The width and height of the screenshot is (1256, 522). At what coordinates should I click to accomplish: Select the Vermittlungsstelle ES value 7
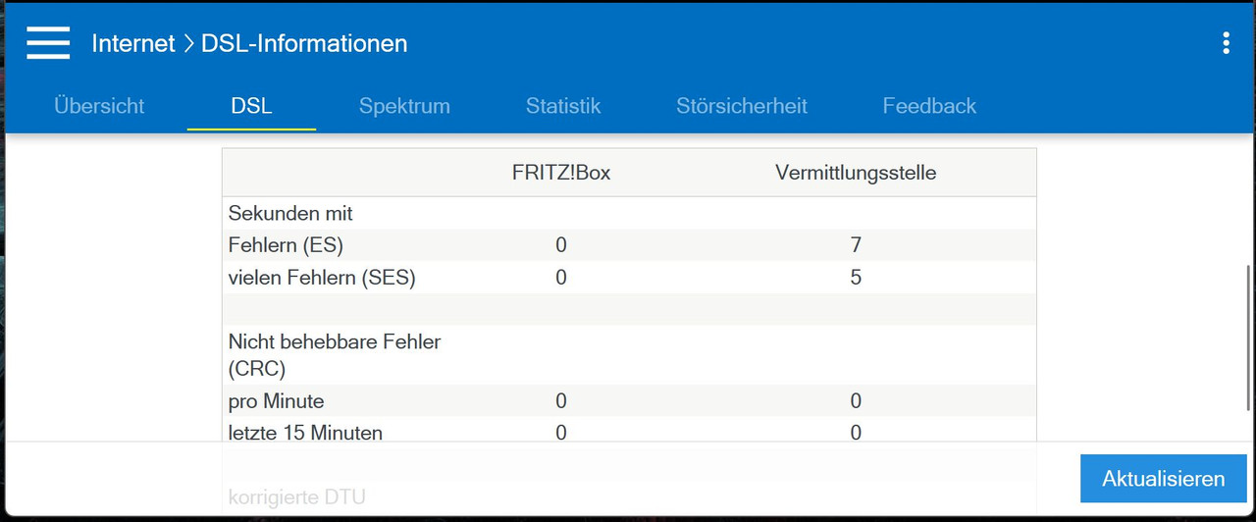(856, 245)
